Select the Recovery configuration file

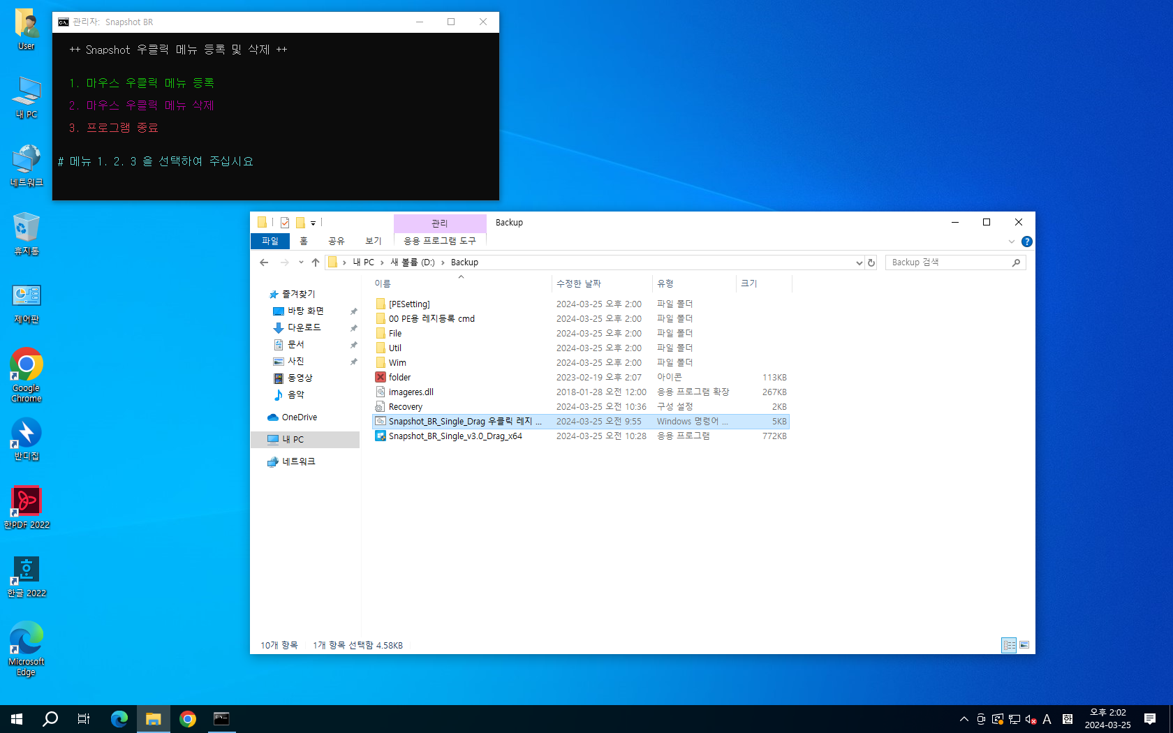click(405, 406)
